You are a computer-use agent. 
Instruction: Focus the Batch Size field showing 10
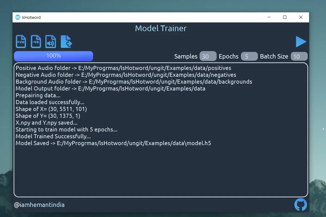(x=299, y=56)
